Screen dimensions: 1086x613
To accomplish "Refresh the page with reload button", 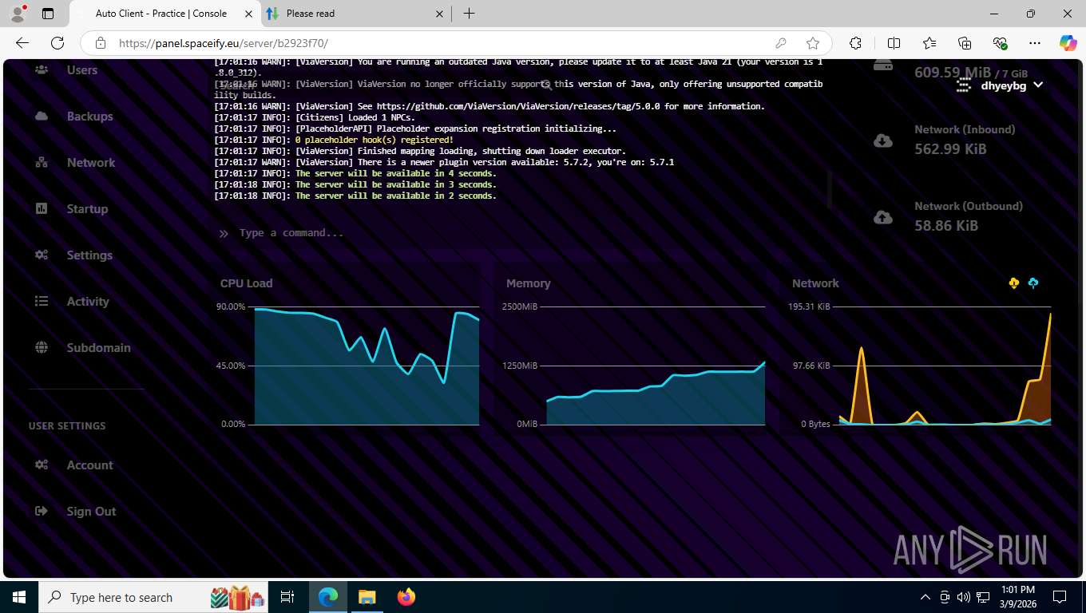I will pyautogui.click(x=57, y=43).
